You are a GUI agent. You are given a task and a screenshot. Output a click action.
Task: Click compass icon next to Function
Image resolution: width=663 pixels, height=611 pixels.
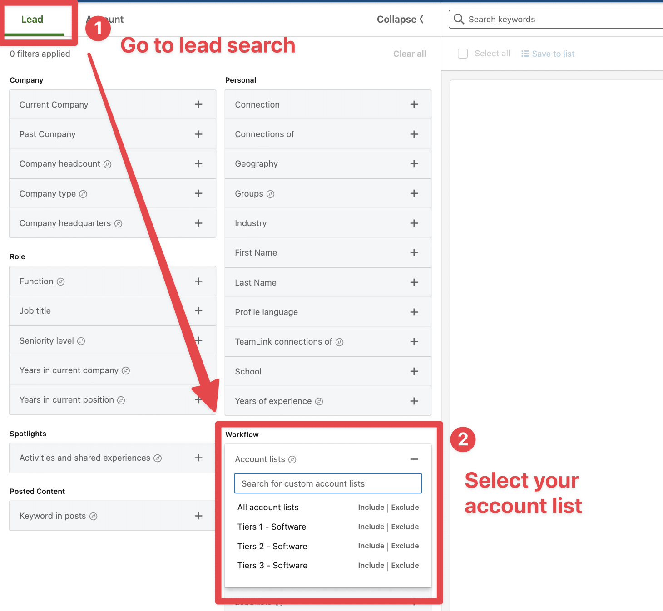60,282
